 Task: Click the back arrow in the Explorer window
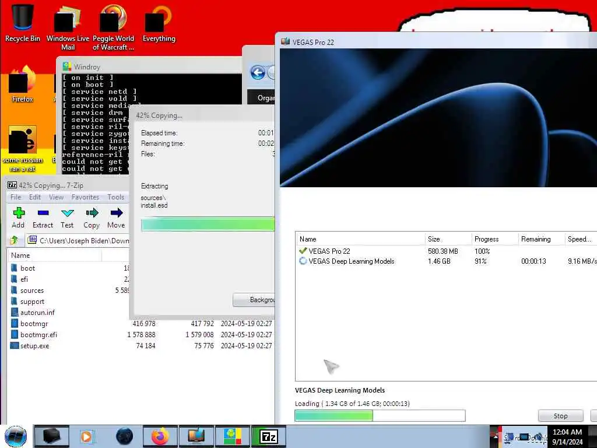click(x=258, y=72)
